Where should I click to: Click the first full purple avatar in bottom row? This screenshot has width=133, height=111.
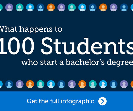point(20,84)
